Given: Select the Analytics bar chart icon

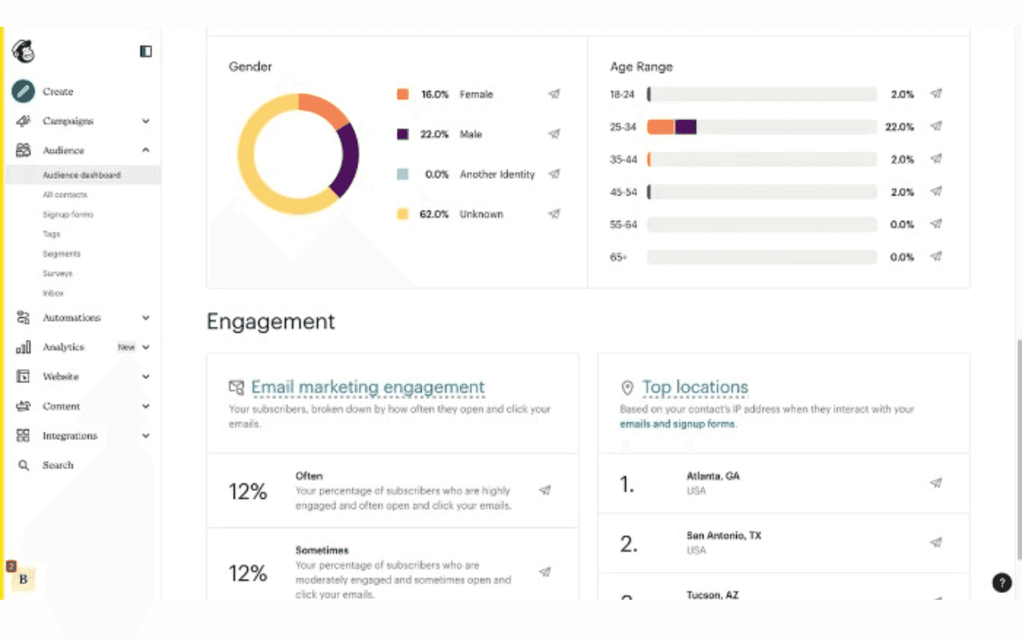Looking at the screenshot, I should click(24, 347).
